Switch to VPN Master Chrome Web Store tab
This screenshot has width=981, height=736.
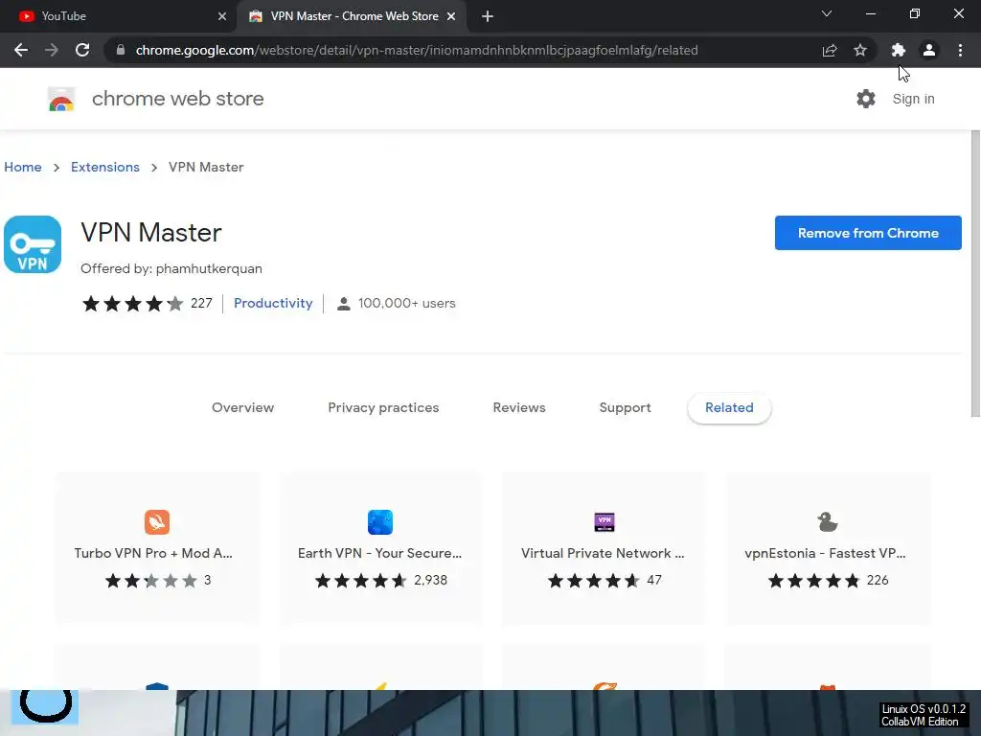tap(353, 16)
